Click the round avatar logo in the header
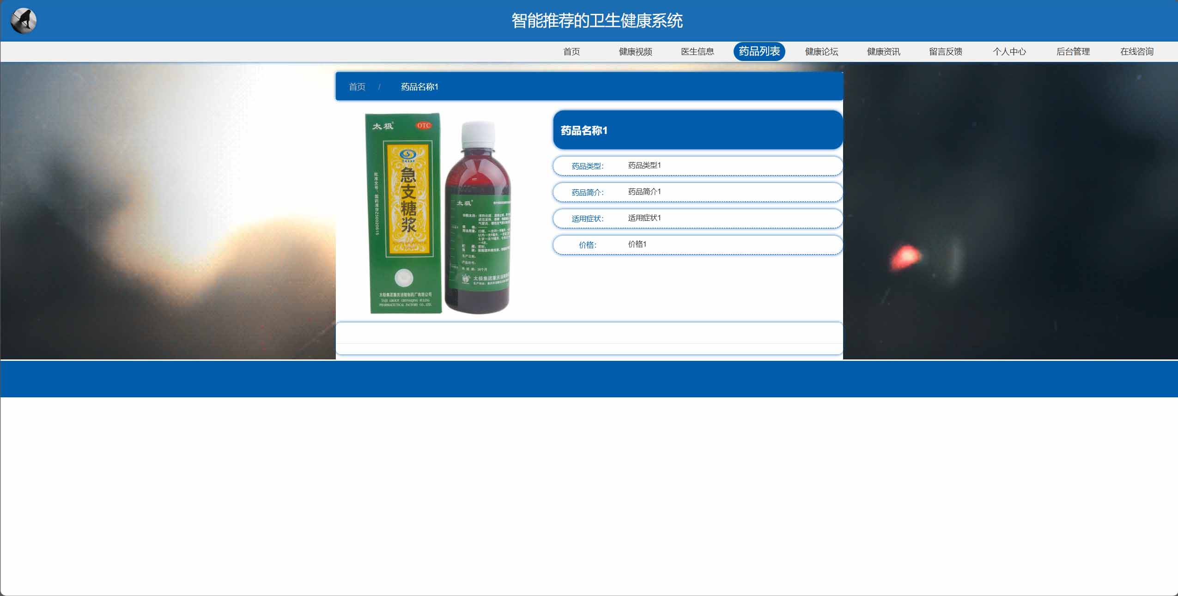This screenshot has height=596, width=1178. coord(24,21)
